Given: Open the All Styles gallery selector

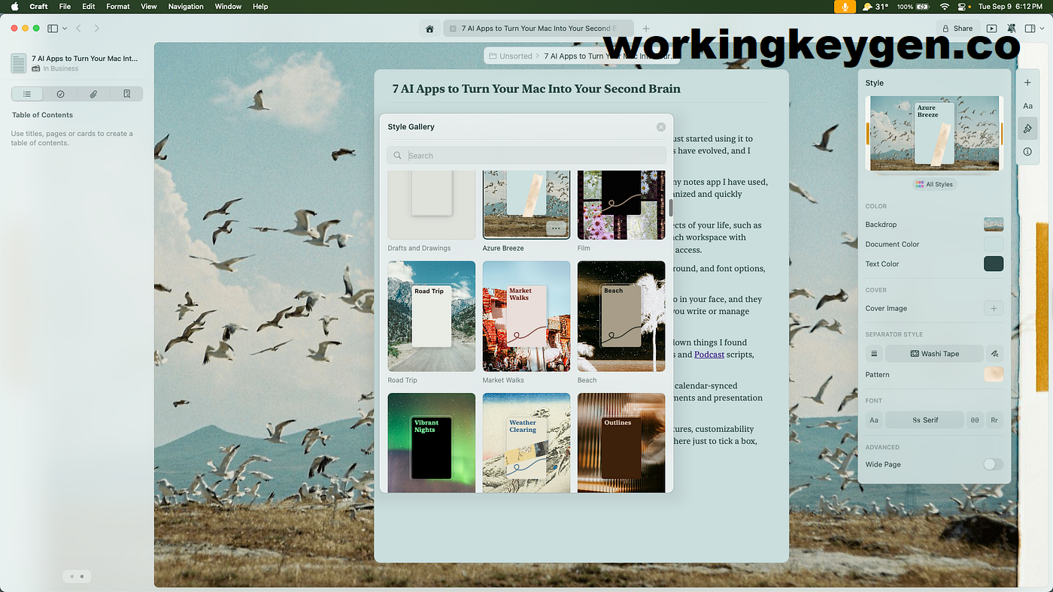Looking at the screenshot, I should 934,184.
